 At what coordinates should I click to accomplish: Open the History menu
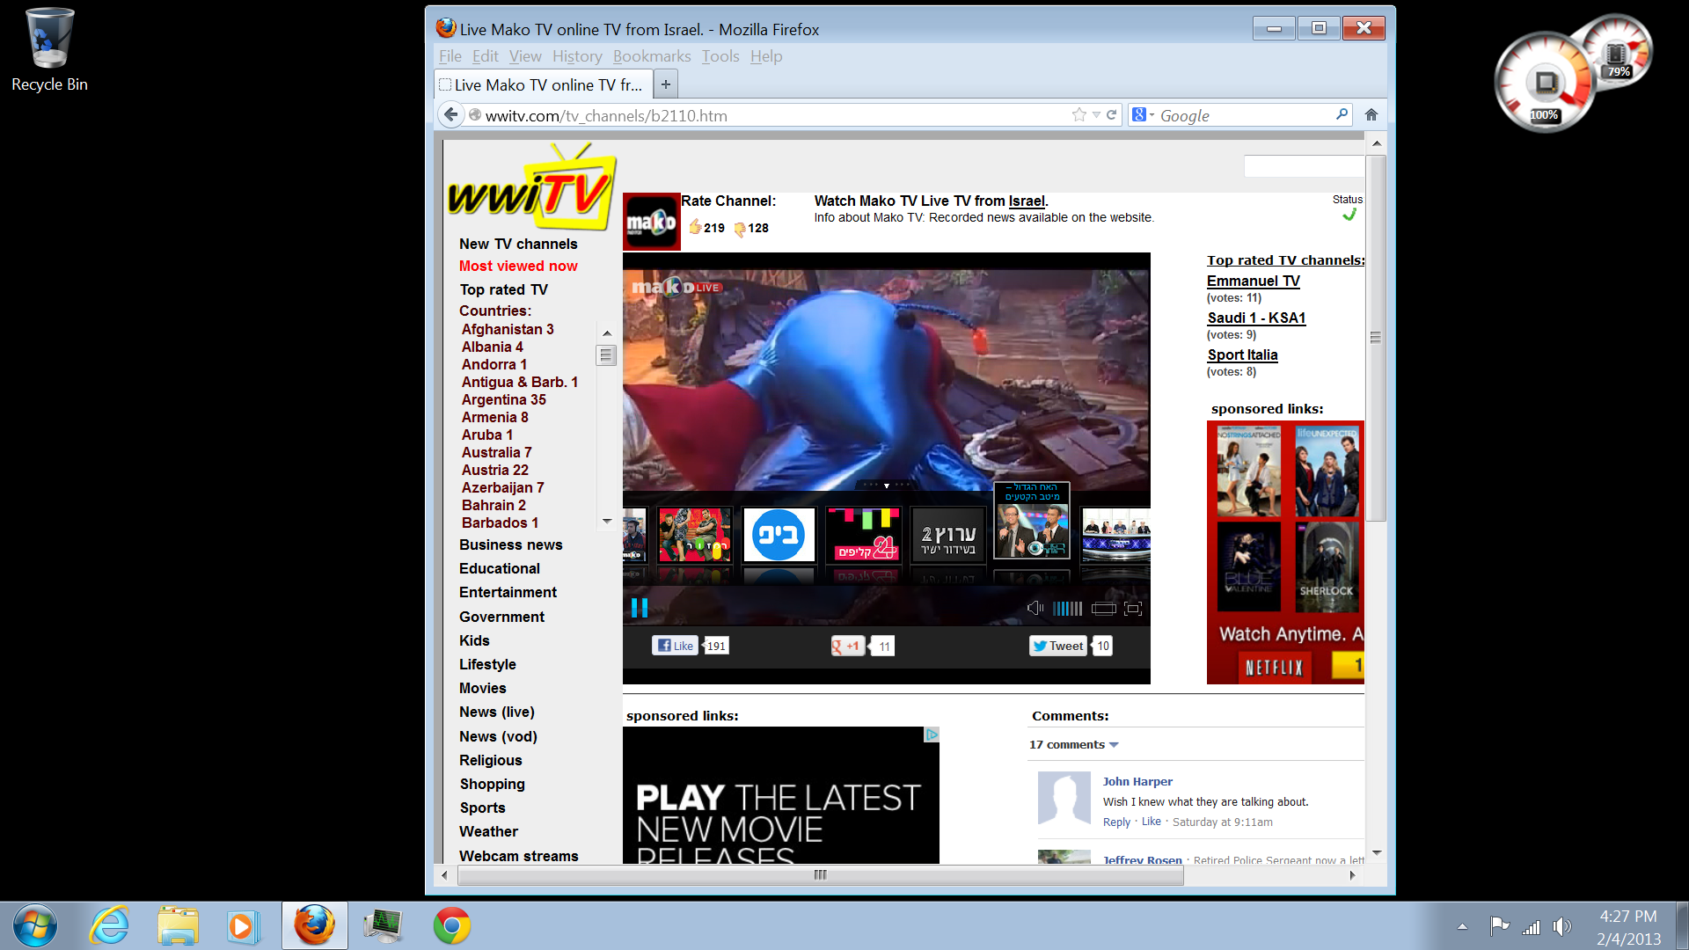pyautogui.click(x=577, y=56)
